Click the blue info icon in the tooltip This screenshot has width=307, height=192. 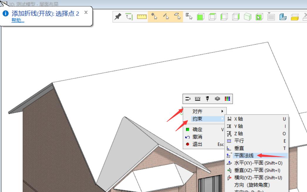[x=6, y=13]
